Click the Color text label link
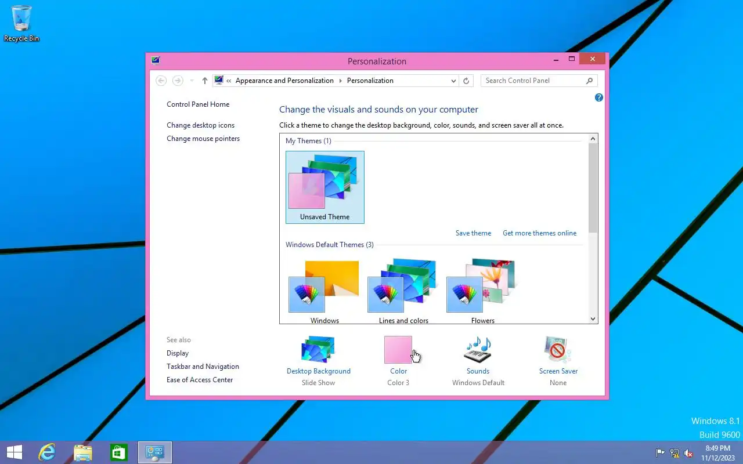The width and height of the screenshot is (743, 464). [x=398, y=371]
